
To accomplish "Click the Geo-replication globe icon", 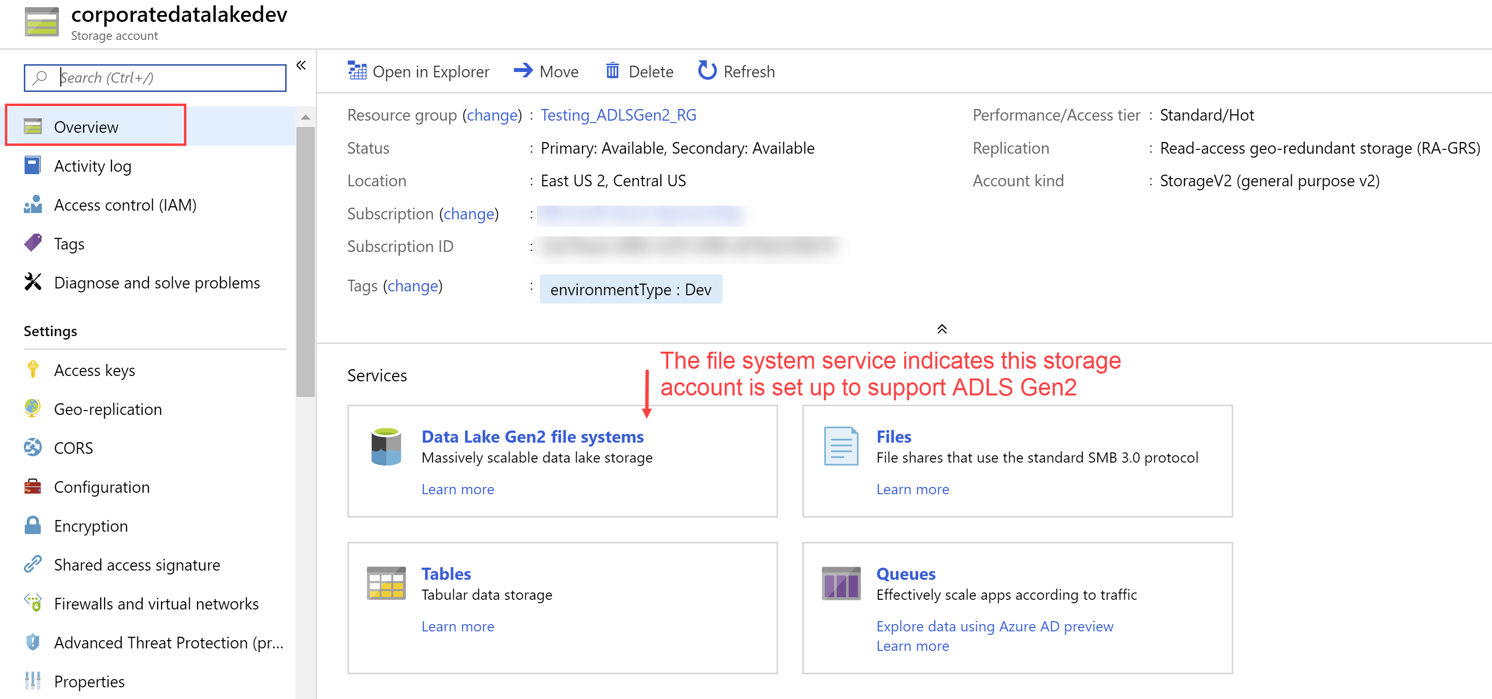I will coord(33,408).
